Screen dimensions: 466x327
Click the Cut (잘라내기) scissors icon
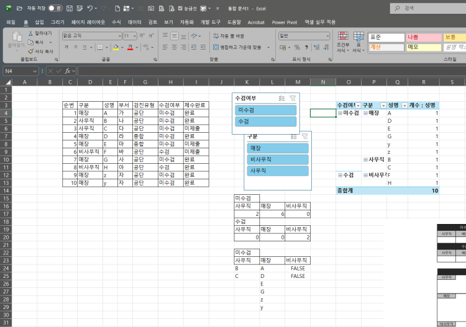(x=30, y=33)
